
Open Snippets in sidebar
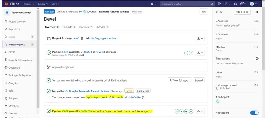13,99
